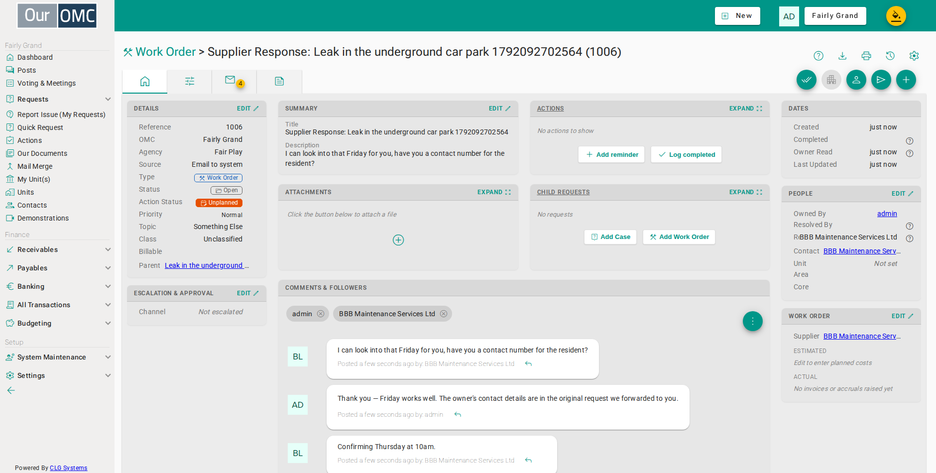Edit Escalation & Approval panel
936x473 pixels.
pyautogui.click(x=247, y=293)
